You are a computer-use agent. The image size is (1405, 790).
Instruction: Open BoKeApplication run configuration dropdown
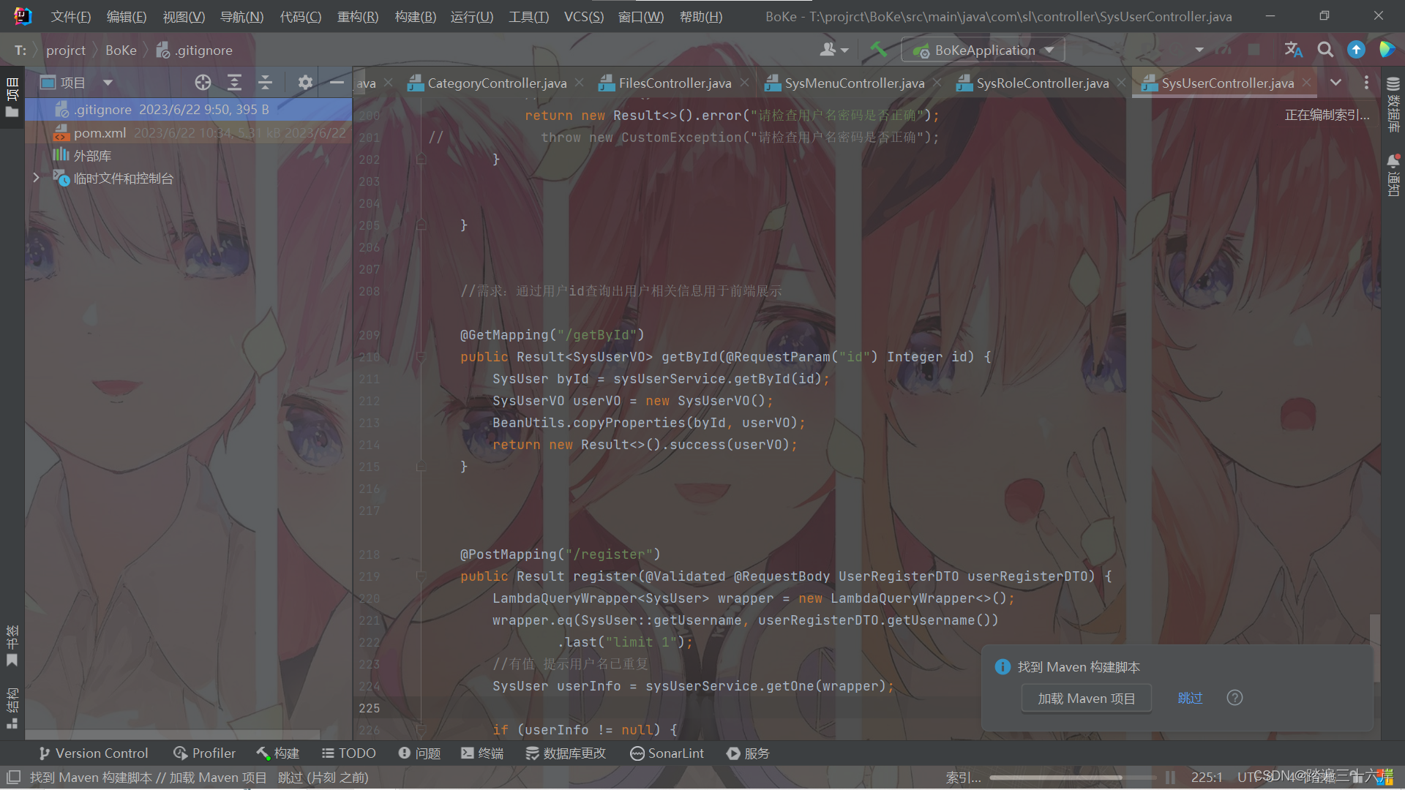(983, 50)
